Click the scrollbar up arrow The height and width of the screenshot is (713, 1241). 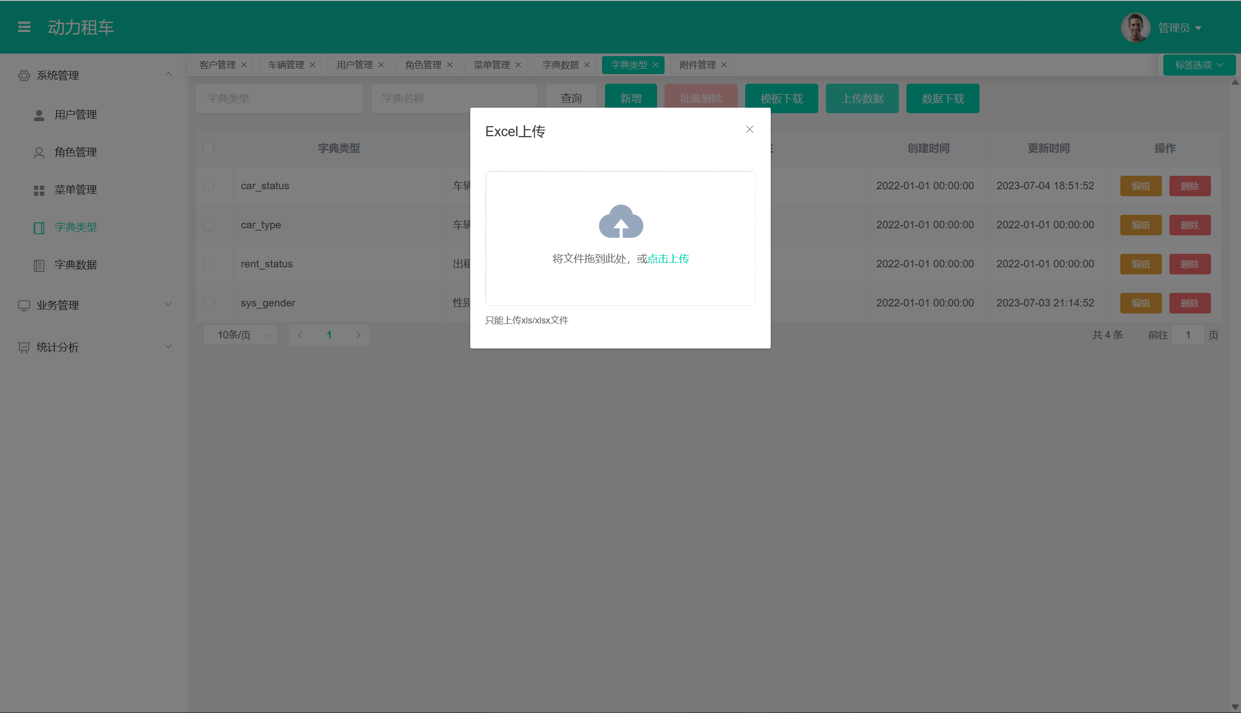1235,83
